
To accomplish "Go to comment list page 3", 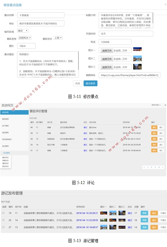I will coord(155,167).
